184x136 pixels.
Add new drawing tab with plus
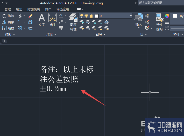pyautogui.click(x=4, y=41)
